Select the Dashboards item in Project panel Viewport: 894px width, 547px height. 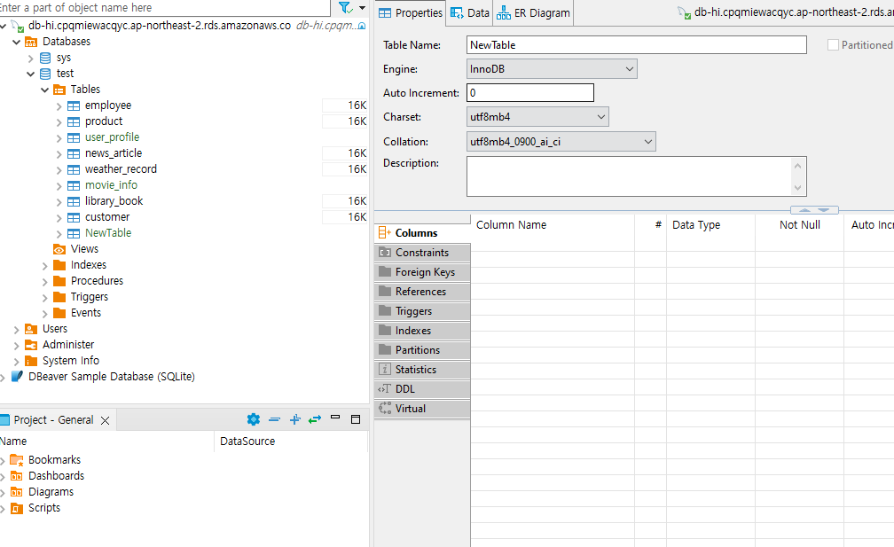click(57, 476)
